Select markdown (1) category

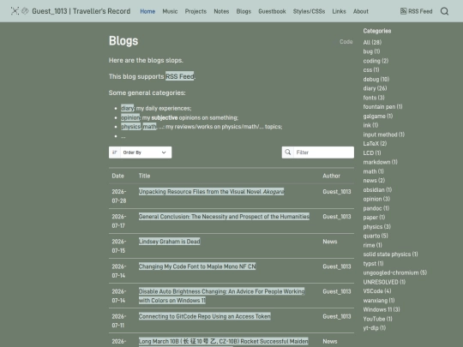[381, 162]
